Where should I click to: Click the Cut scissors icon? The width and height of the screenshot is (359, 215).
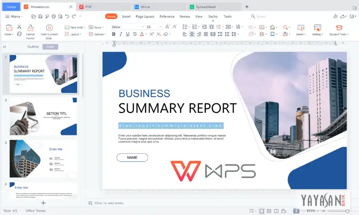pos(19,27)
